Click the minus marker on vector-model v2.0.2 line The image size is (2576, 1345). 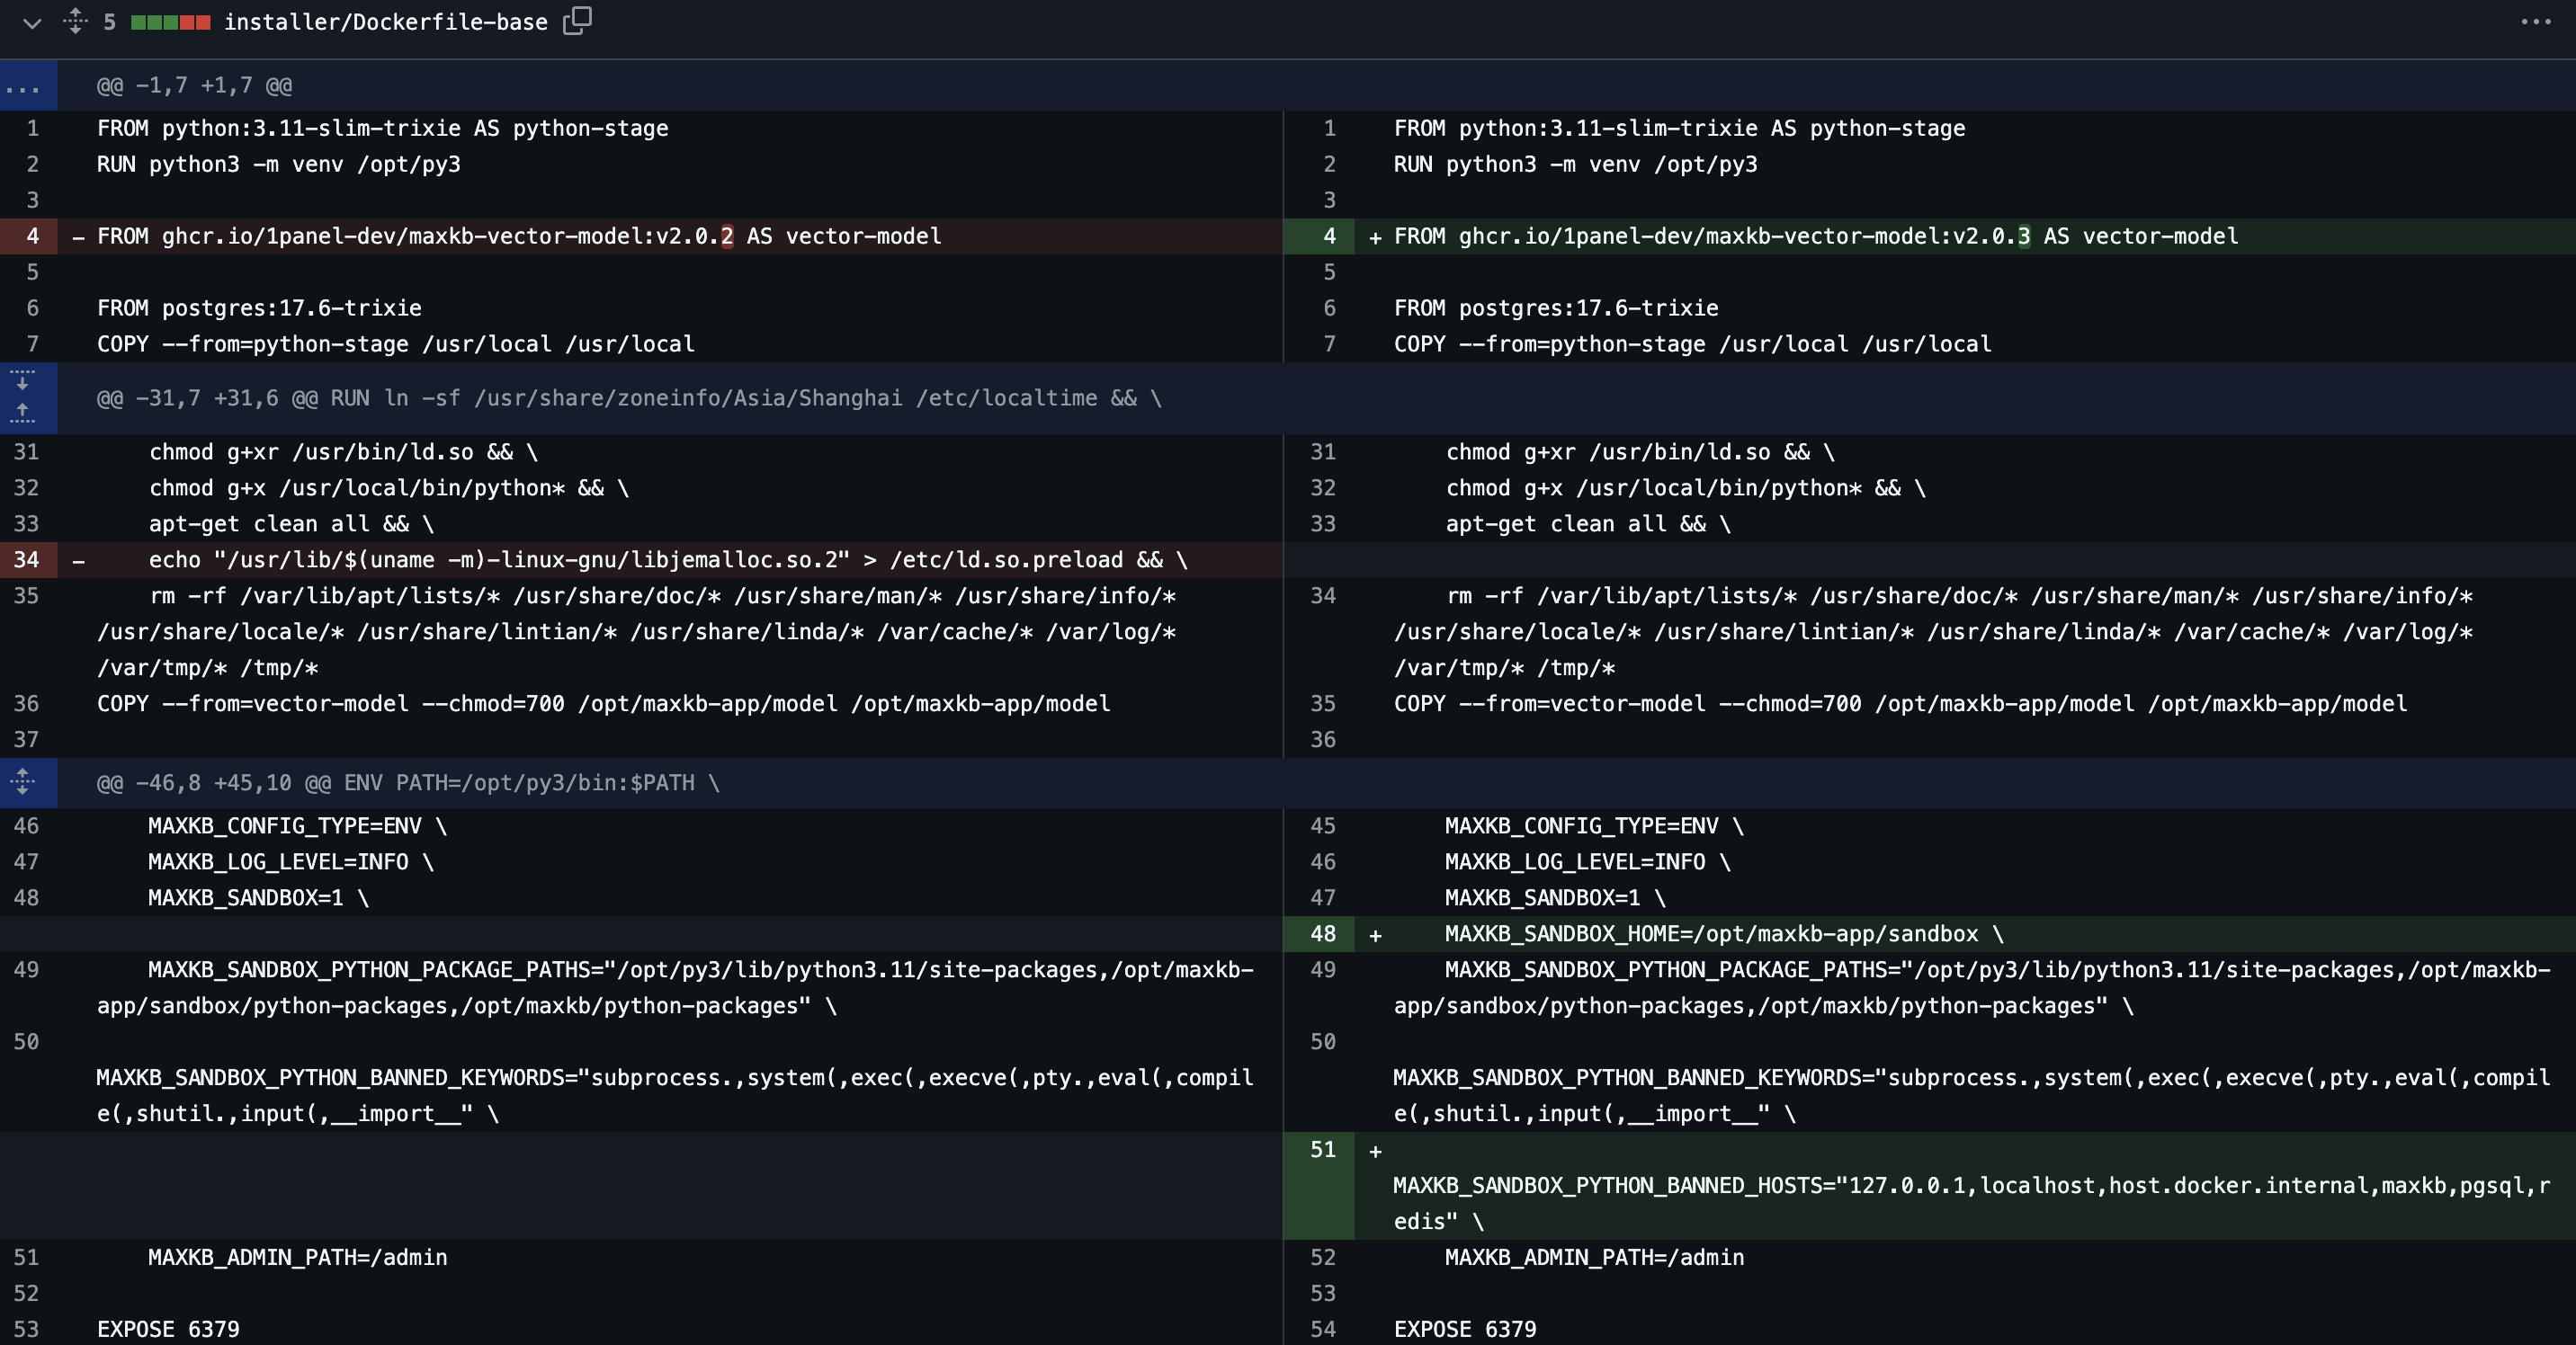tap(78, 238)
